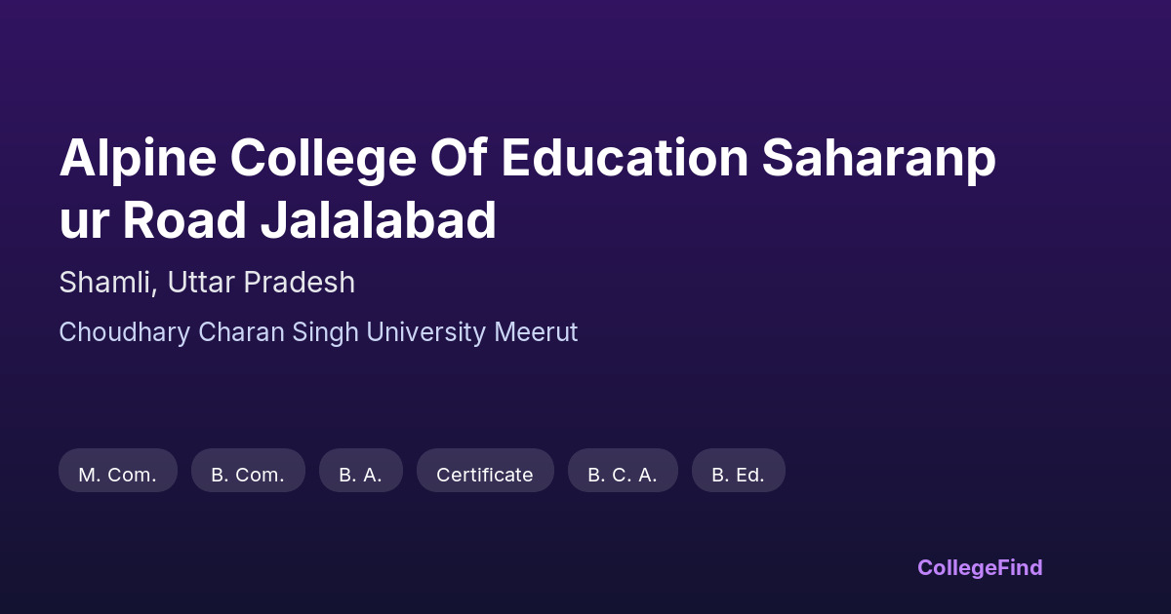Click the word University in the affiliation line
The height and width of the screenshot is (614, 1171).
[426, 332]
